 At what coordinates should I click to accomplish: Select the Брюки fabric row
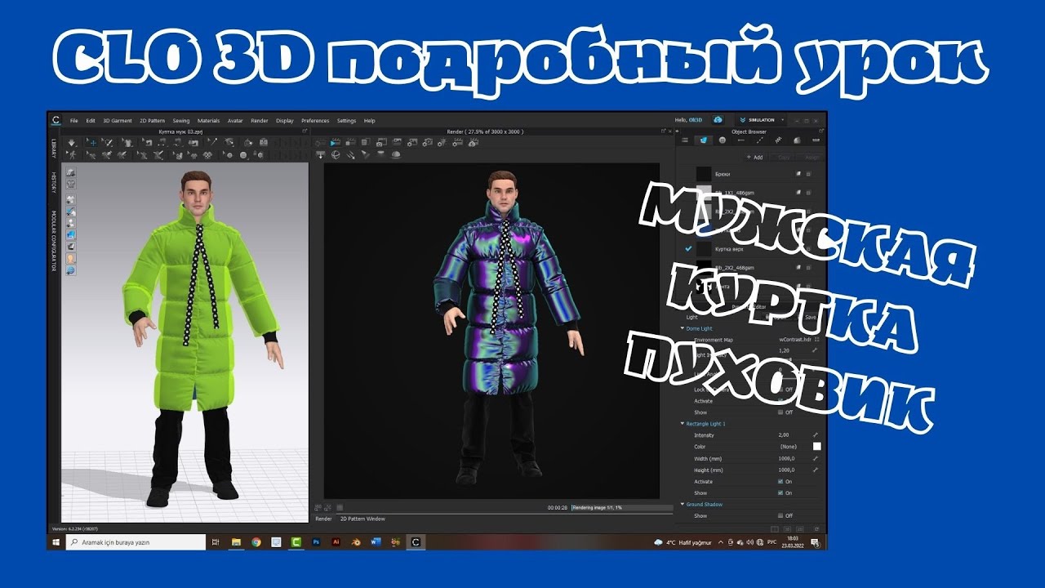click(751, 174)
